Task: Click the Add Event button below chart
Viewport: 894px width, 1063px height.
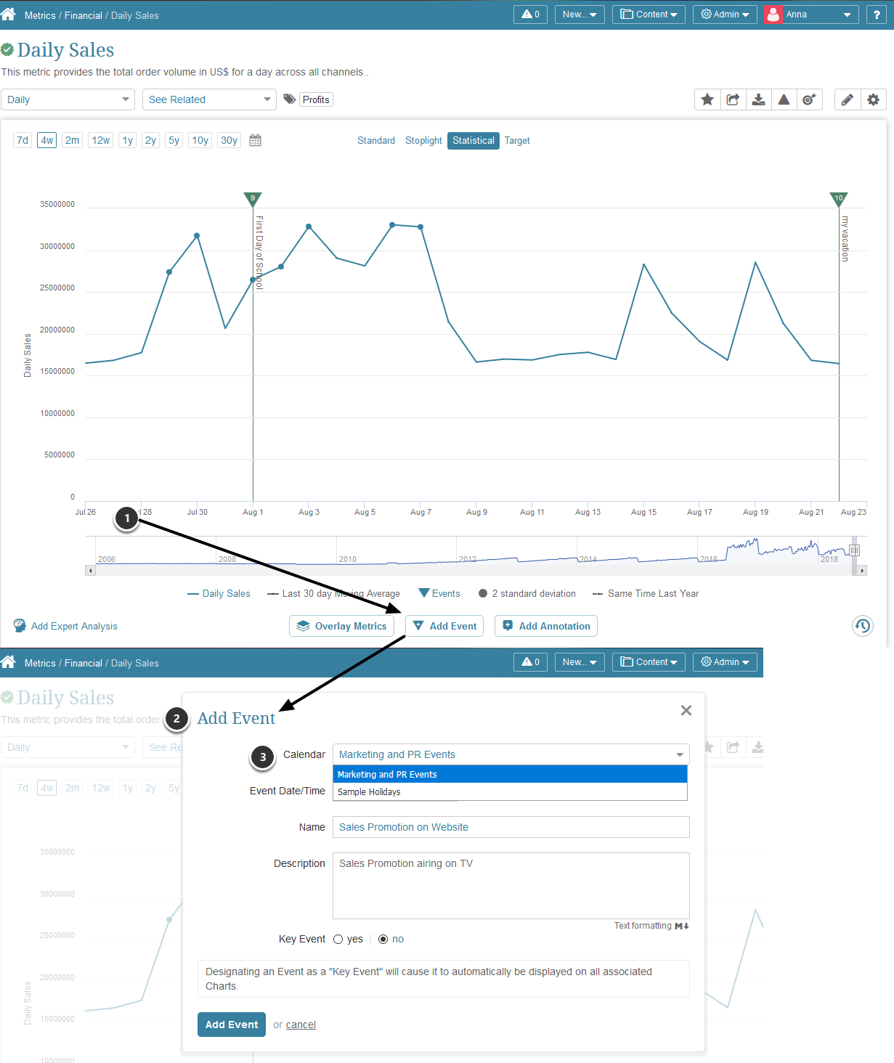Action: [x=444, y=626]
